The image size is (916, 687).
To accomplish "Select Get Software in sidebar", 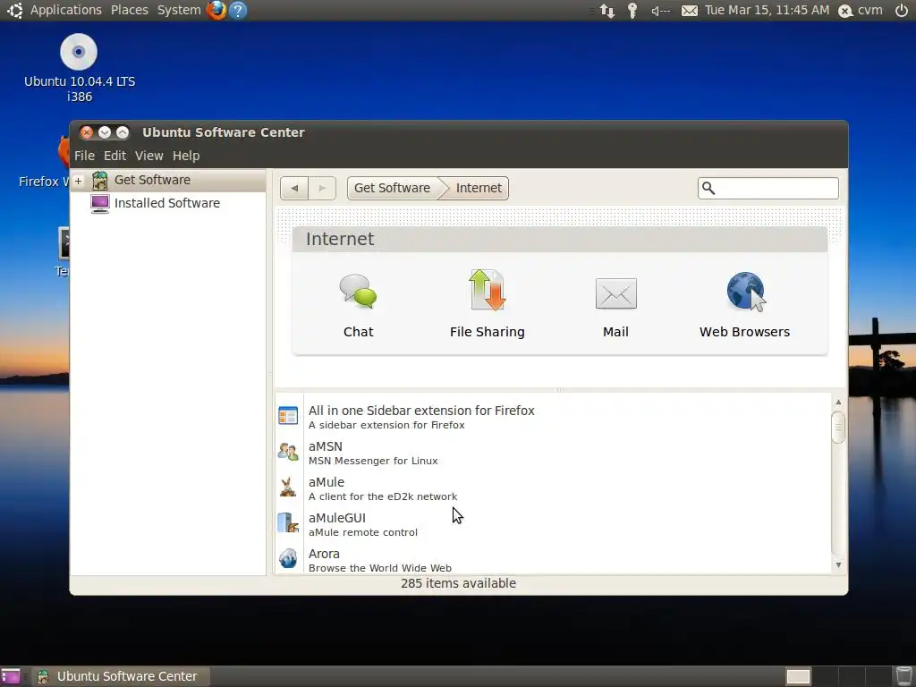I will click(x=152, y=180).
